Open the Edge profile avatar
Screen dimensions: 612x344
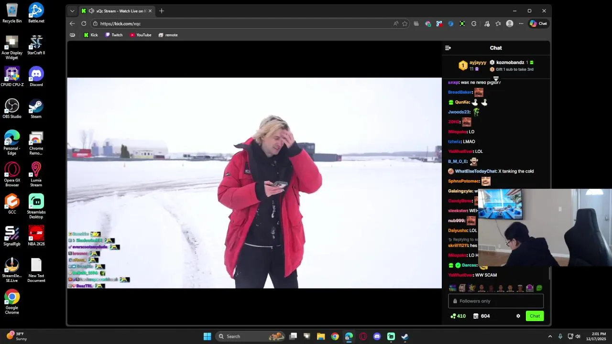click(510, 23)
